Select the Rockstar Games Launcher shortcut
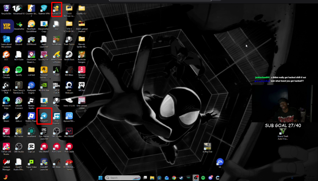Screen dimensions: 318x181 [44, 72]
